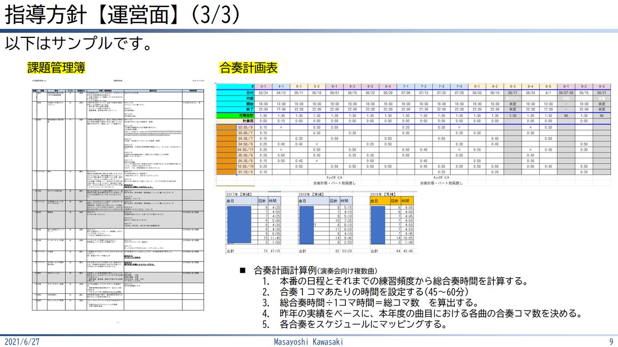Select the date cell 06/29
Viewport: 618px width, 347px height.
389,93
